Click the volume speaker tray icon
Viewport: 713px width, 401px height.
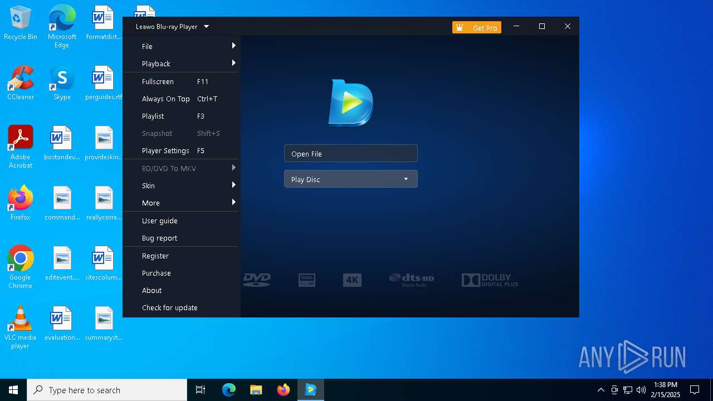(641, 390)
